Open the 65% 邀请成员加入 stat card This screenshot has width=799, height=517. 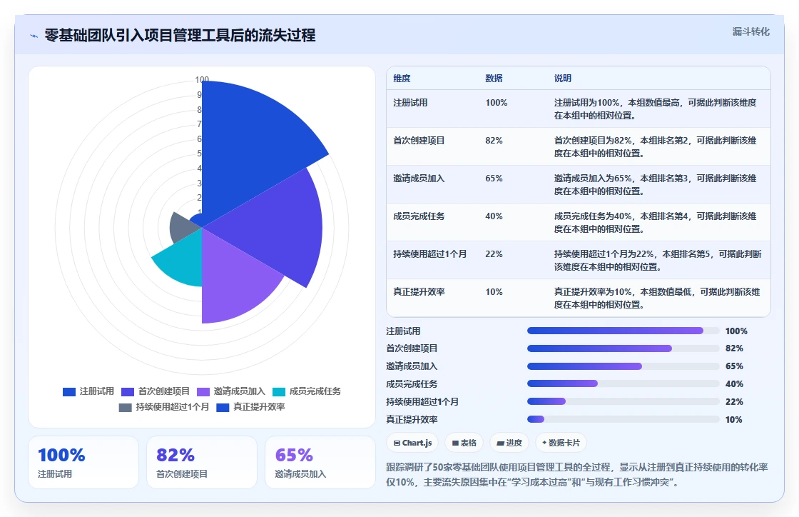(320, 463)
